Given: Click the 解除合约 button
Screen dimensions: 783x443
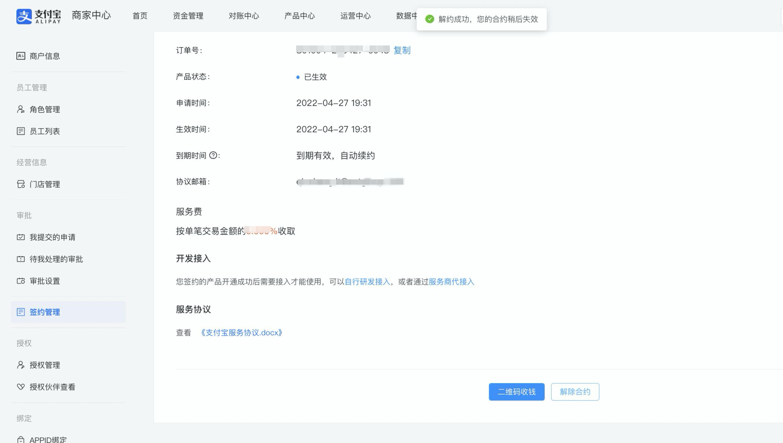Looking at the screenshot, I should tap(575, 392).
